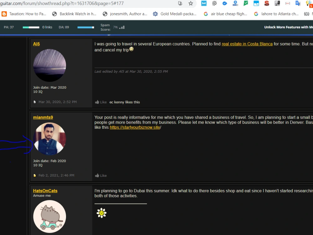Click the thumbs-up icon on Al5's post
This screenshot has height=235, width=313.
click(97, 102)
